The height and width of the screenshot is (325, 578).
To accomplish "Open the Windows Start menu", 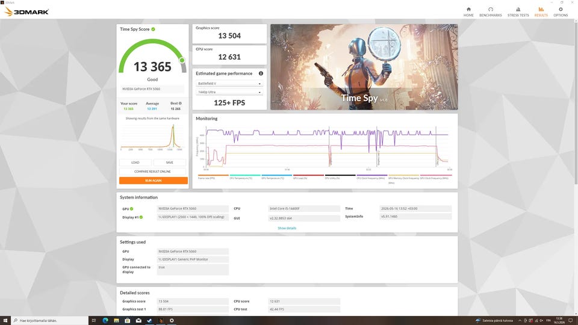I will 5,321.
